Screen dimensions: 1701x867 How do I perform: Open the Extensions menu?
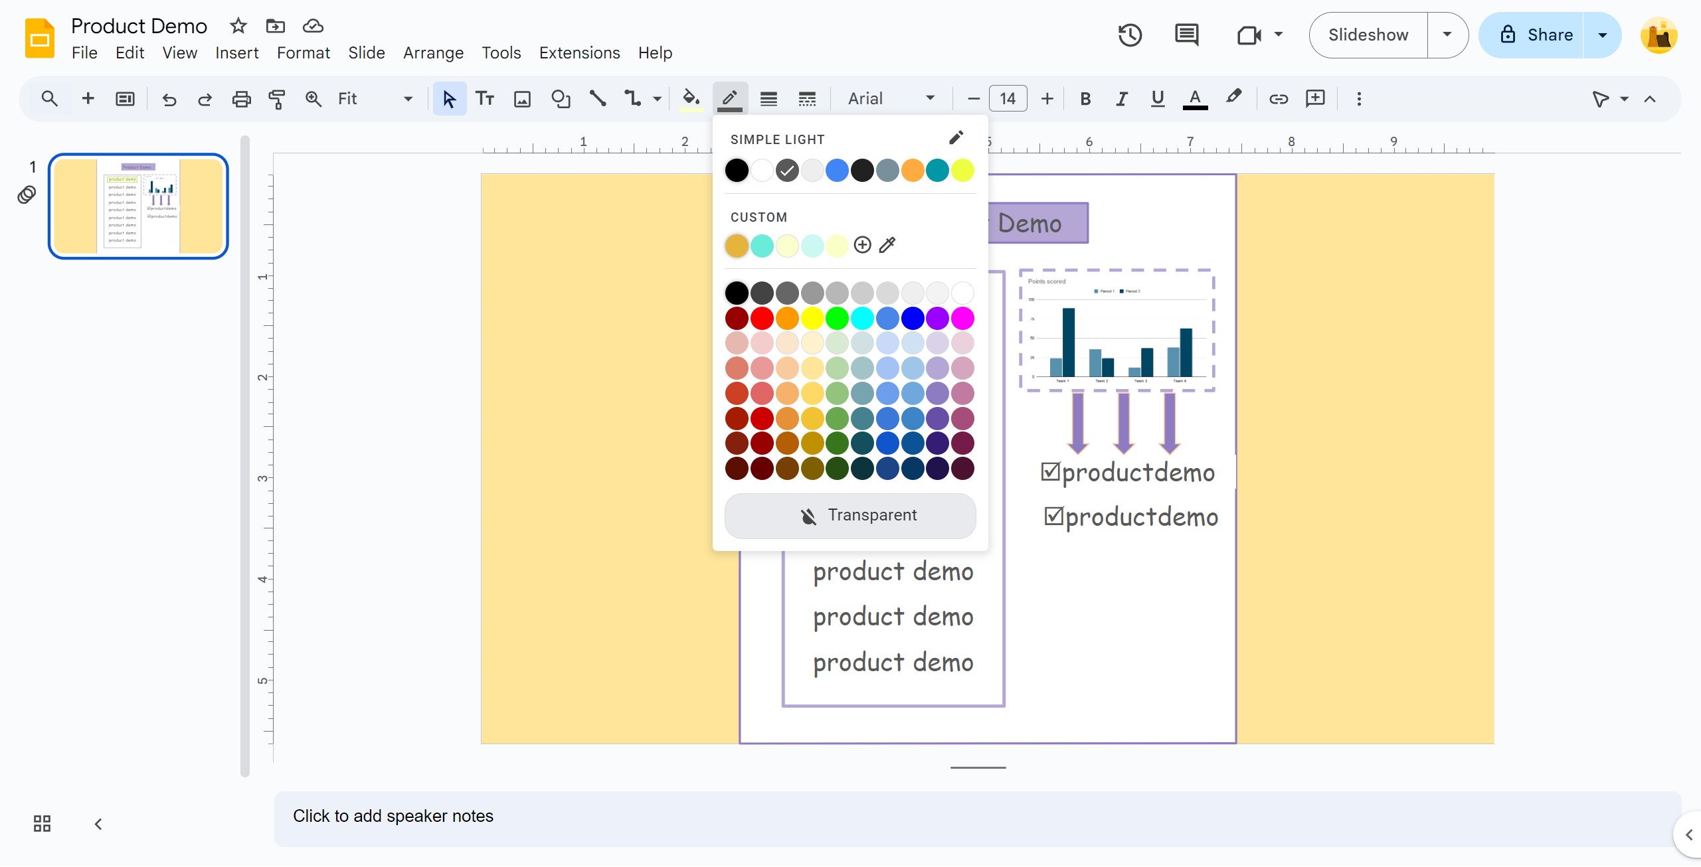point(579,52)
